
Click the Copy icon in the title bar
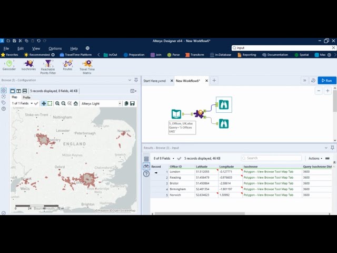(x=26, y=41)
